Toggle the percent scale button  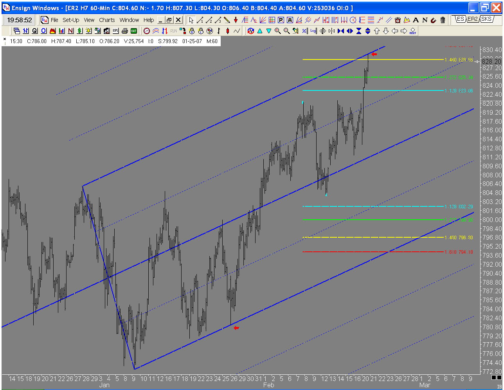click(x=305, y=31)
